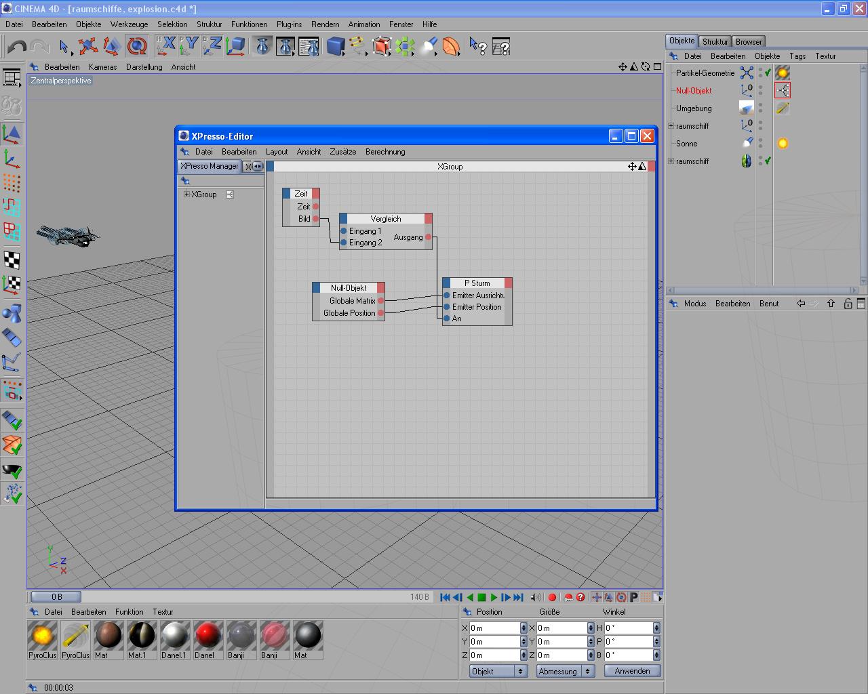Select the red Danel material swatch

click(x=208, y=636)
